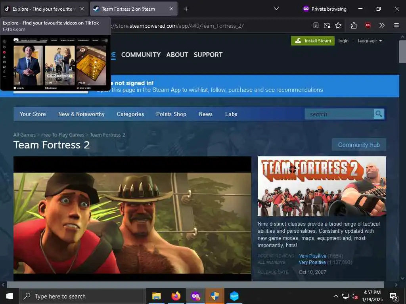Click the Steam store search field

coord(339,114)
